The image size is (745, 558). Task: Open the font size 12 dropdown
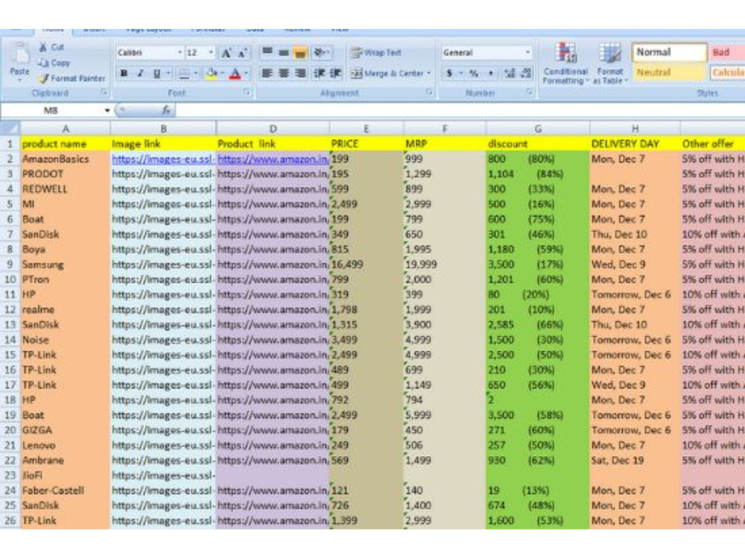click(x=211, y=53)
